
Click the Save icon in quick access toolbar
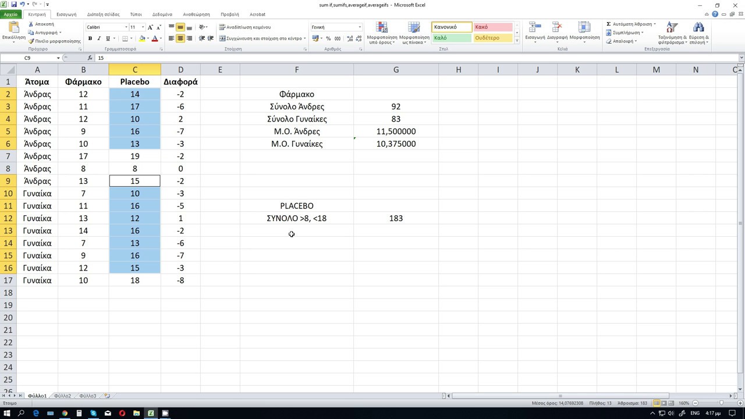14,5
